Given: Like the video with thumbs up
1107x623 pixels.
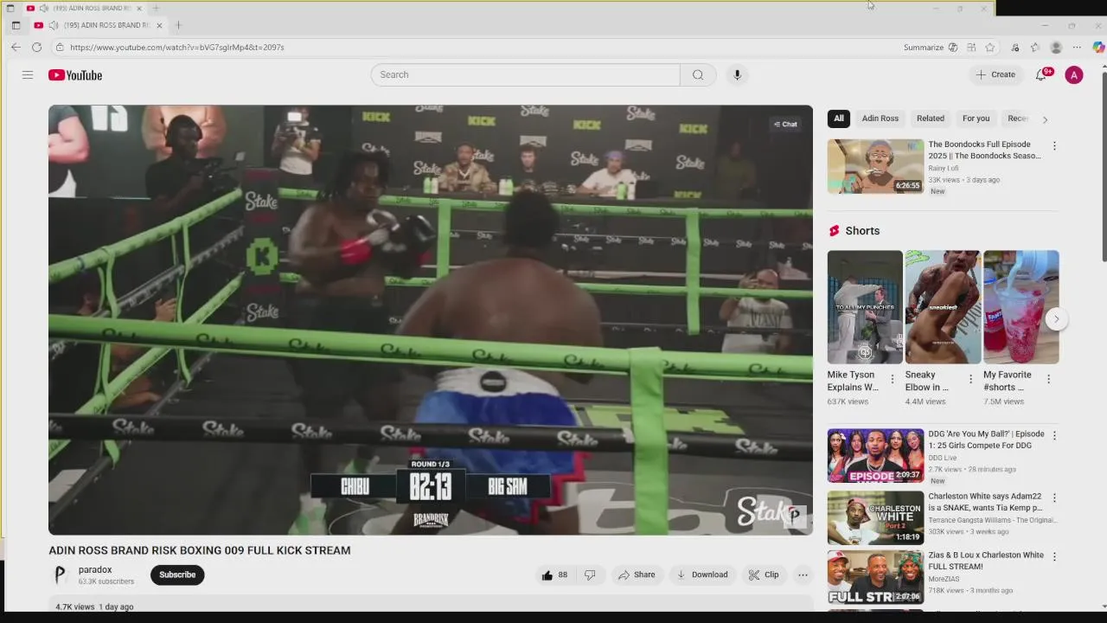Looking at the screenshot, I should point(554,575).
